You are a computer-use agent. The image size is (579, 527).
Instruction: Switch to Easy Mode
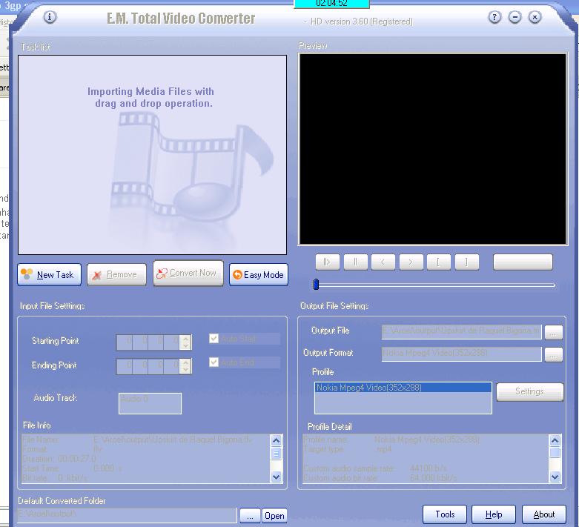point(259,274)
